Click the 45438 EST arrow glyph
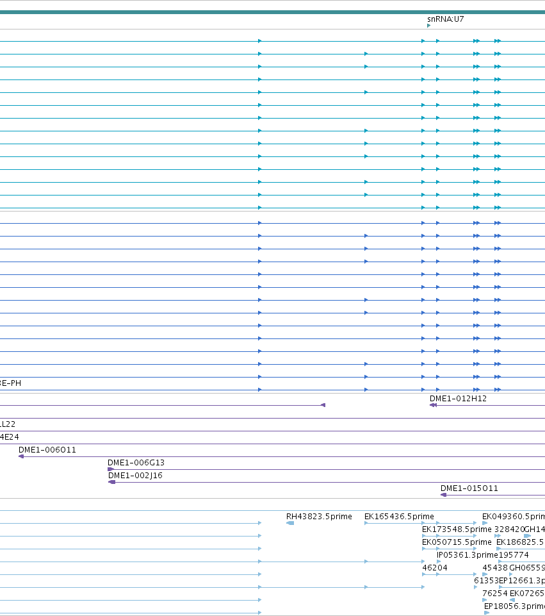Viewport: 545px width, 616px height. (485, 574)
